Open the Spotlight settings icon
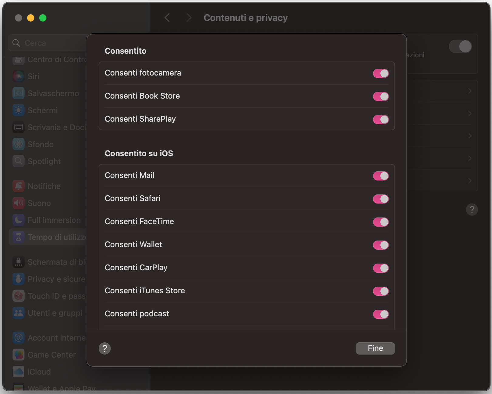Image resolution: width=492 pixels, height=394 pixels. click(18, 161)
